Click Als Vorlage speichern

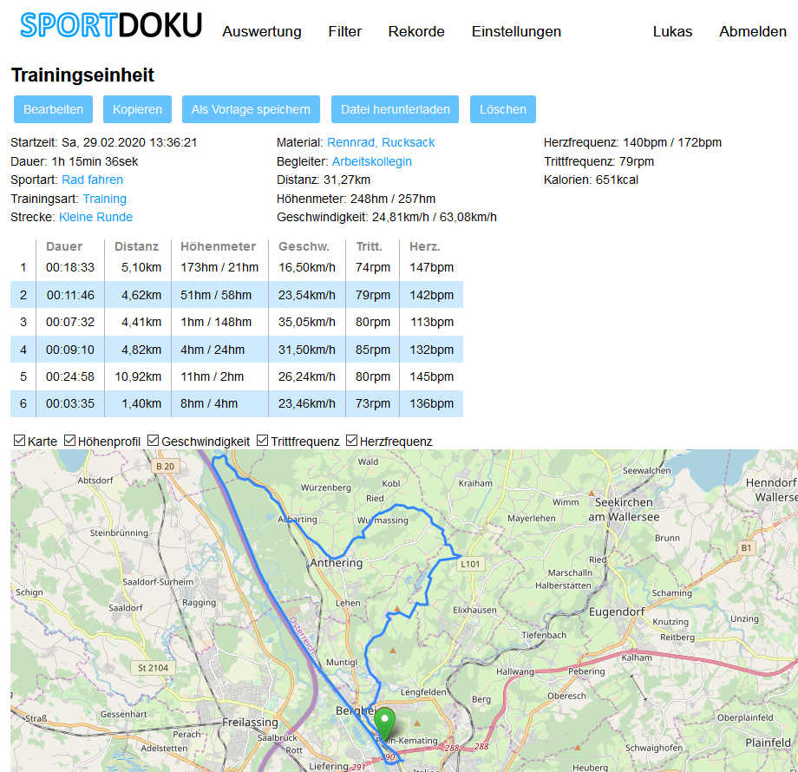point(251,109)
